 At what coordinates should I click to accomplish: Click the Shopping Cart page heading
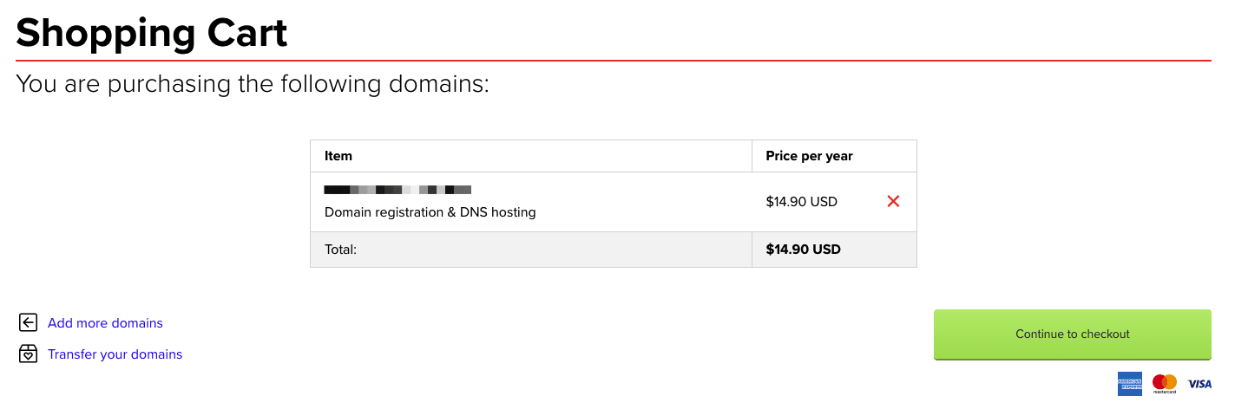coord(152,33)
